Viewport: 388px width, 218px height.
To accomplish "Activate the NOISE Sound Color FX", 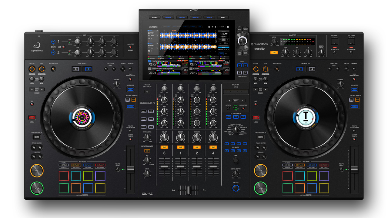I will tap(144, 127).
